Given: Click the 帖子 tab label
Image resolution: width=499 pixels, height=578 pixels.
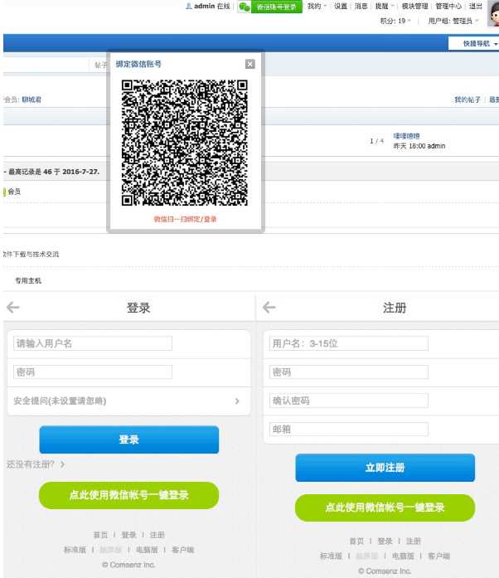Looking at the screenshot, I should [100, 65].
